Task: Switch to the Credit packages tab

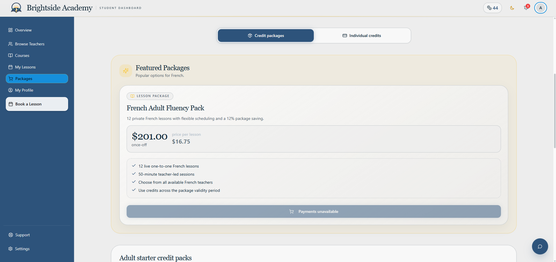Action: (266, 36)
